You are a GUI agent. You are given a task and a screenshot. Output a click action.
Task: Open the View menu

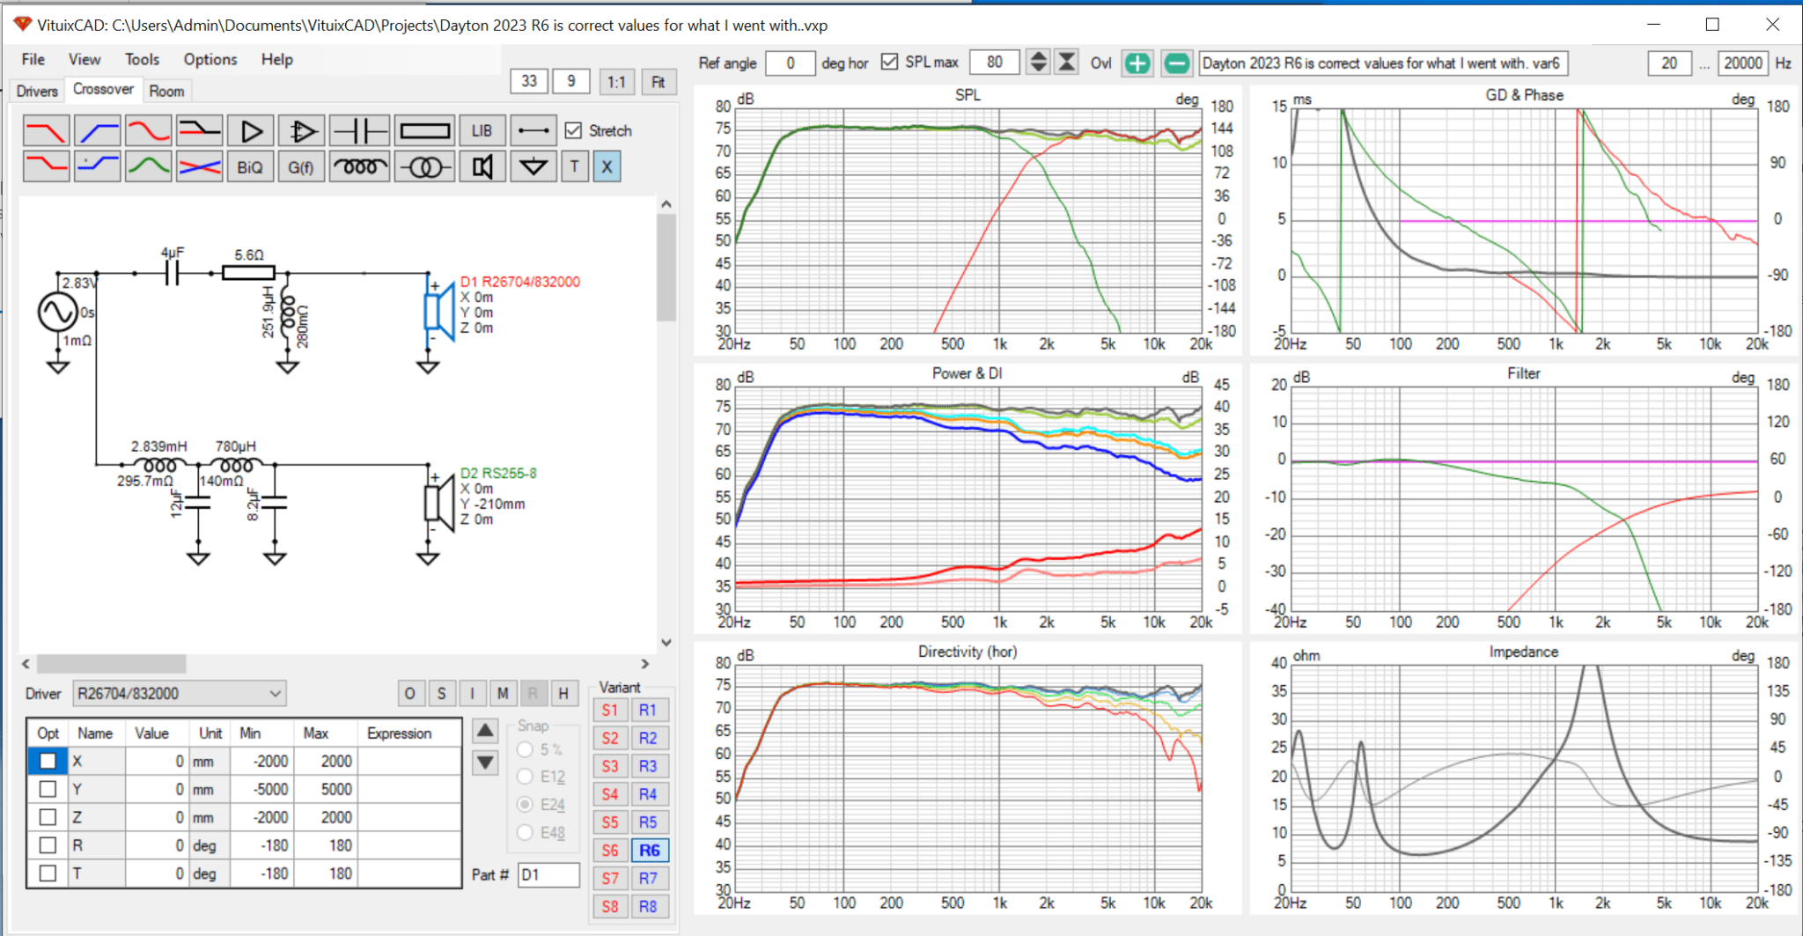click(x=85, y=59)
